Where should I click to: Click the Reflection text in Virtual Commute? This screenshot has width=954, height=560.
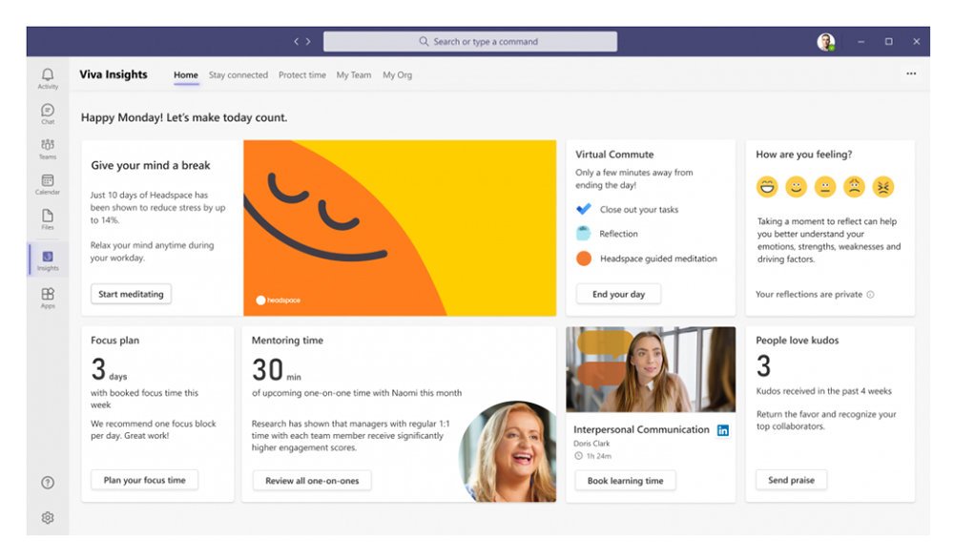click(x=618, y=234)
